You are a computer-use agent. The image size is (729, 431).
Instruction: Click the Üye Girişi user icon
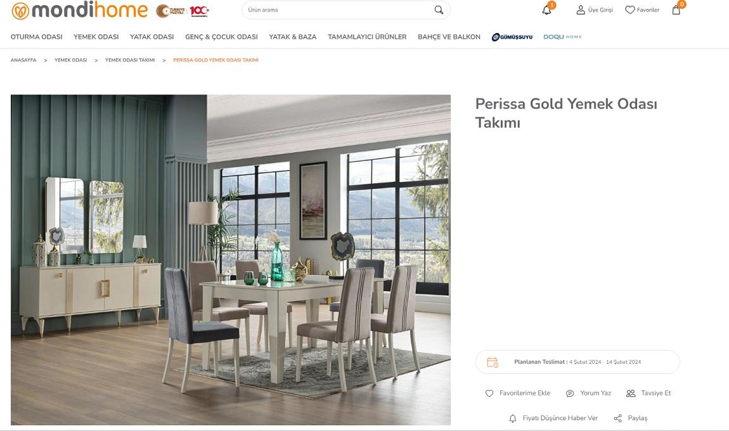[581, 10]
